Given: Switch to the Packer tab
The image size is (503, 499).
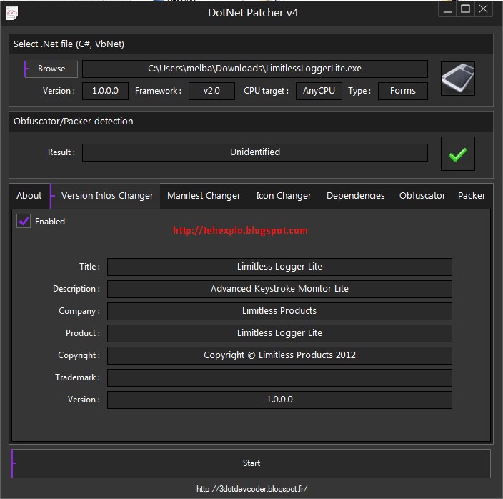Looking at the screenshot, I should (472, 195).
